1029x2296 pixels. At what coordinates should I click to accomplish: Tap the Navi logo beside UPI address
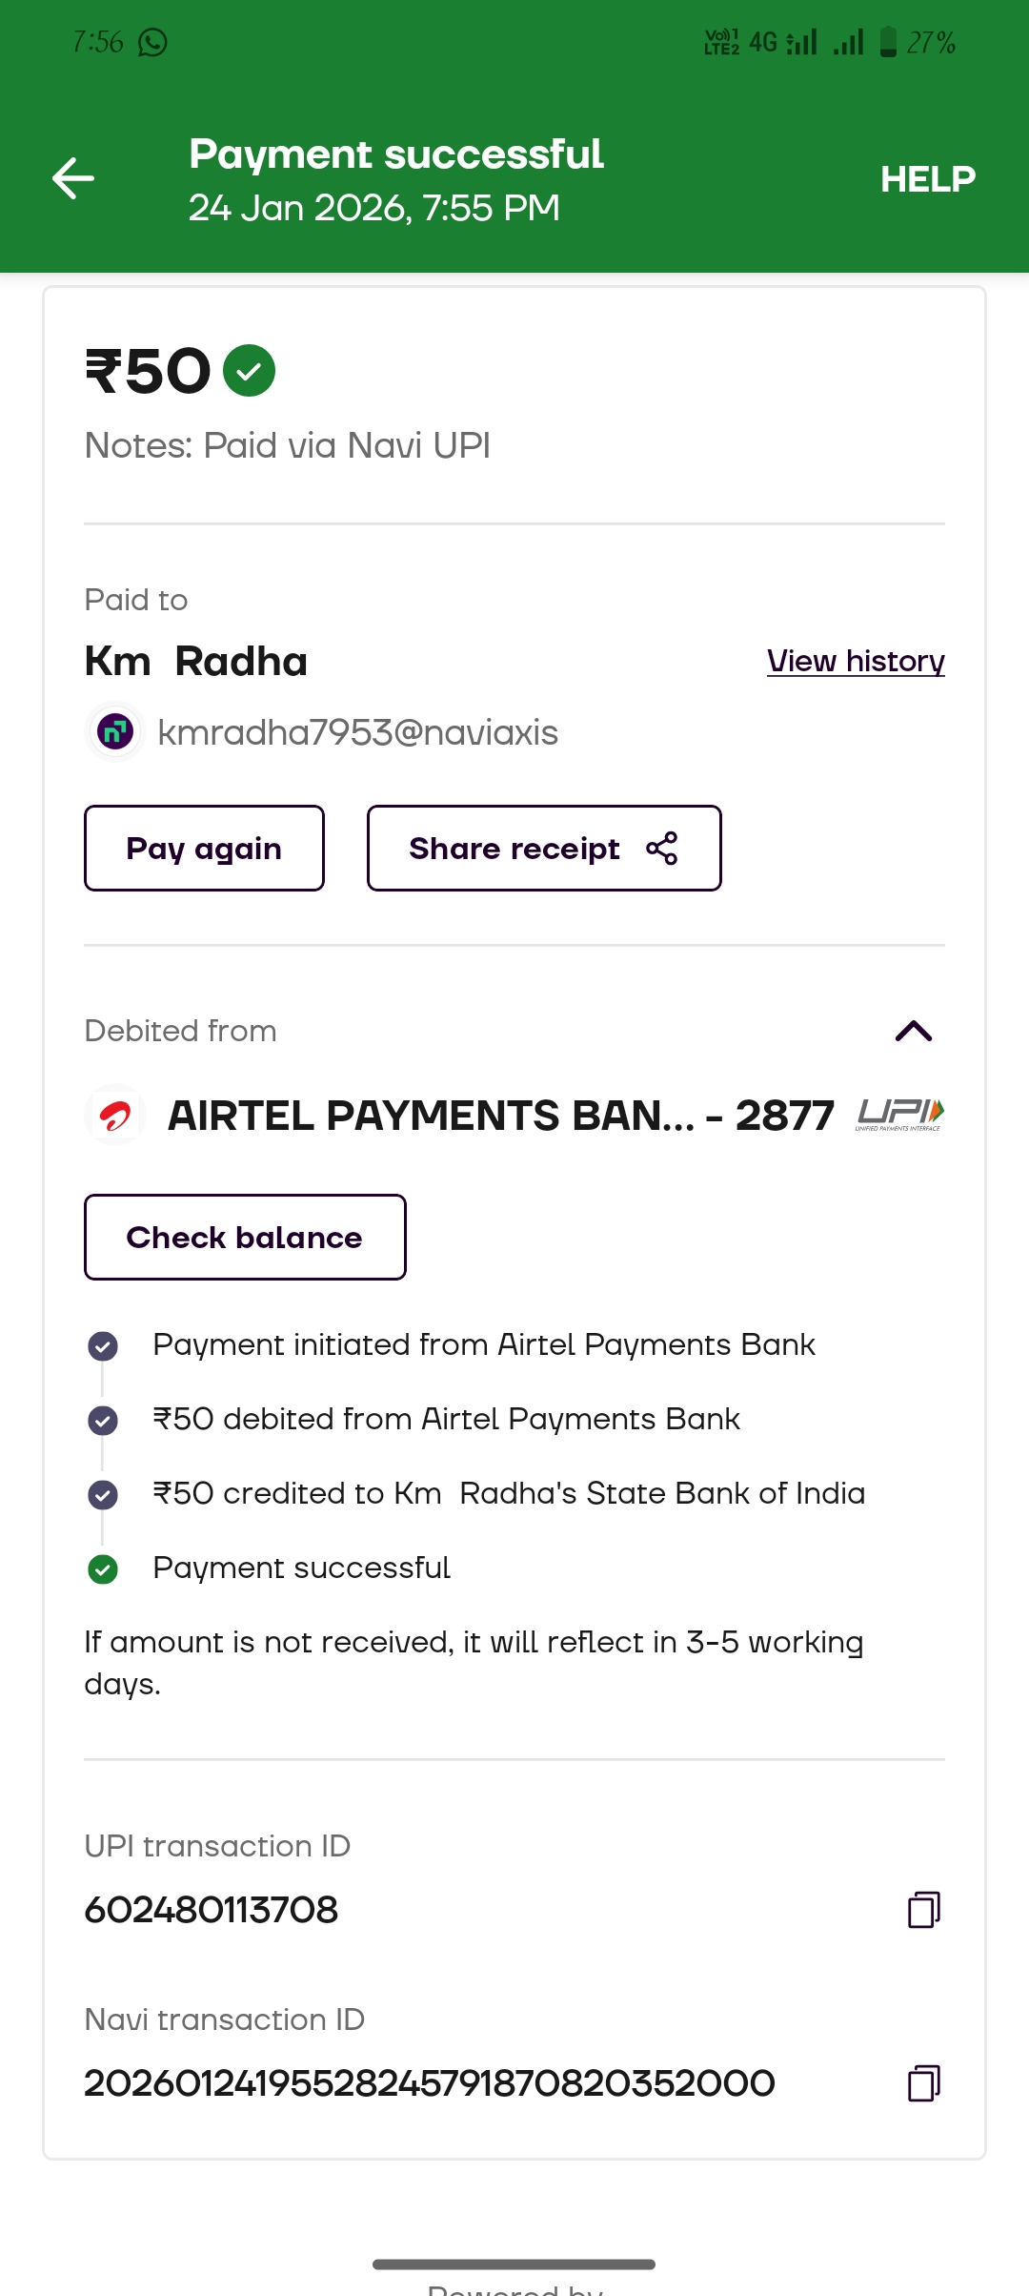click(x=115, y=732)
